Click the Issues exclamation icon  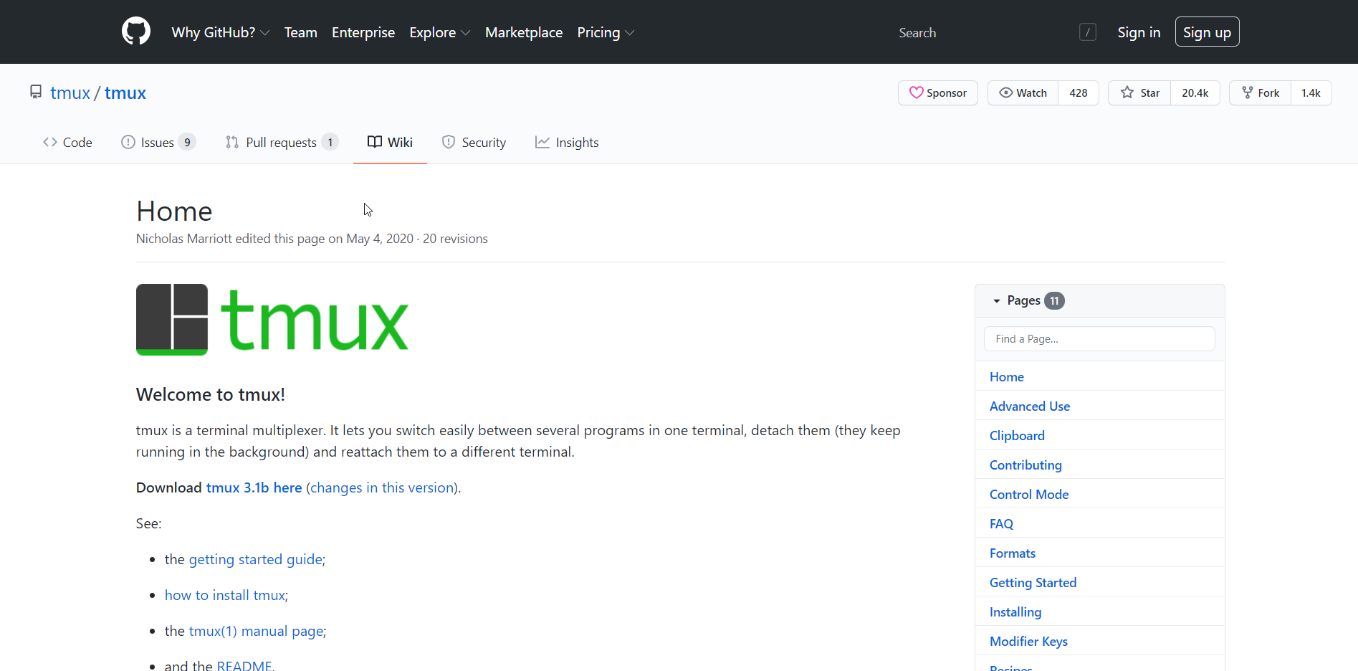pos(128,141)
